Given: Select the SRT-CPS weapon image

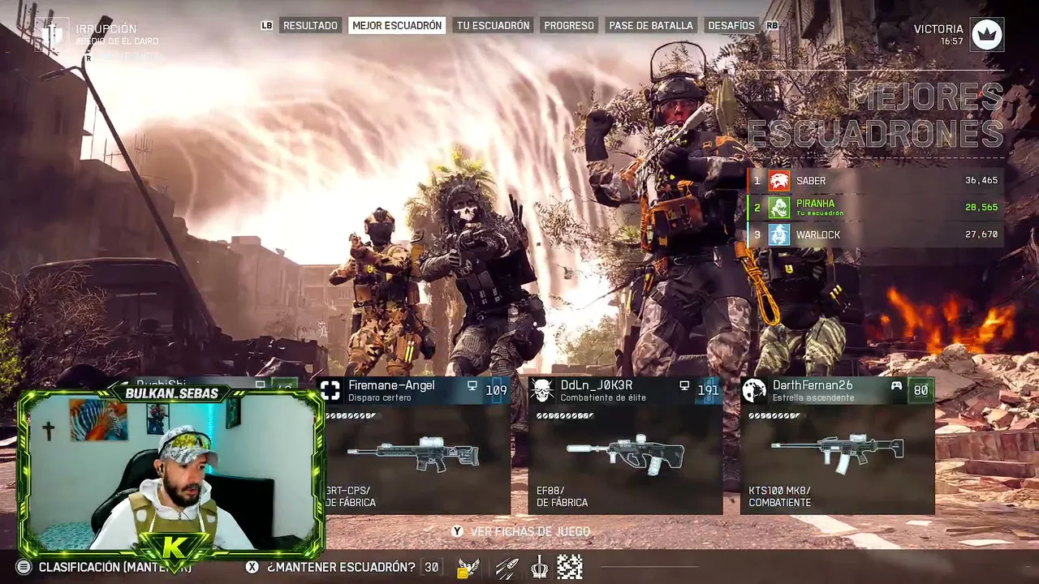Looking at the screenshot, I should (413, 453).
